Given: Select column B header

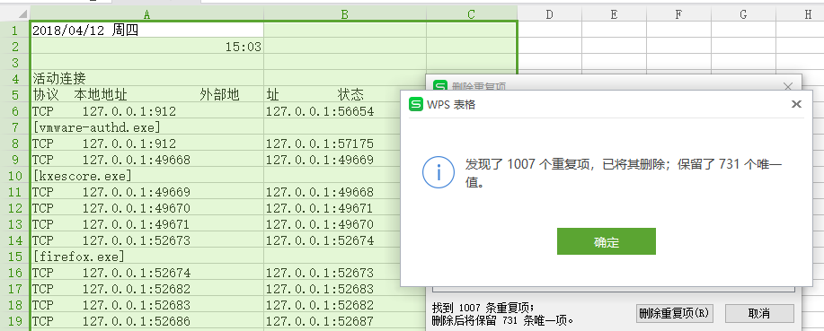Looking at the screenshot, I should [345, 14].
